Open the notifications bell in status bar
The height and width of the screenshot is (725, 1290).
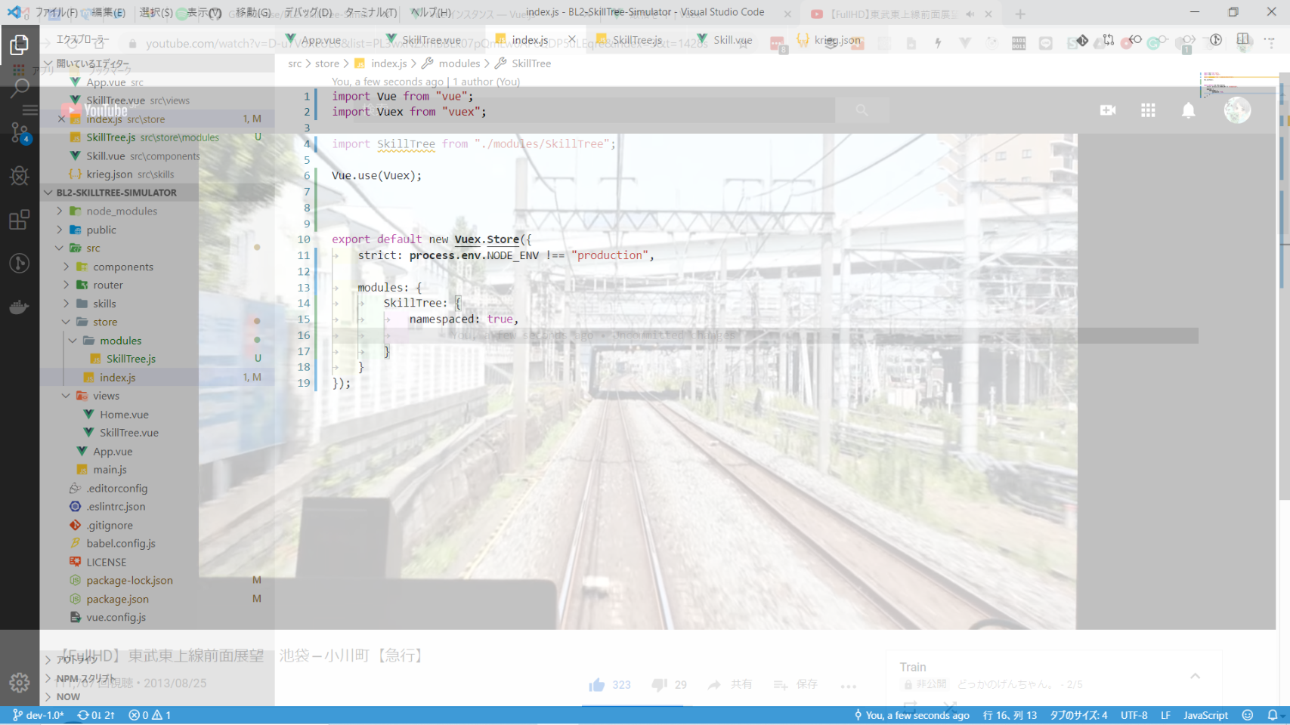coord(1273,715)
